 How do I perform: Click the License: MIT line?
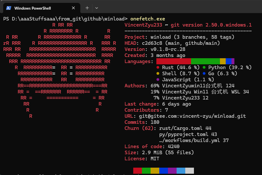(142, 159)
